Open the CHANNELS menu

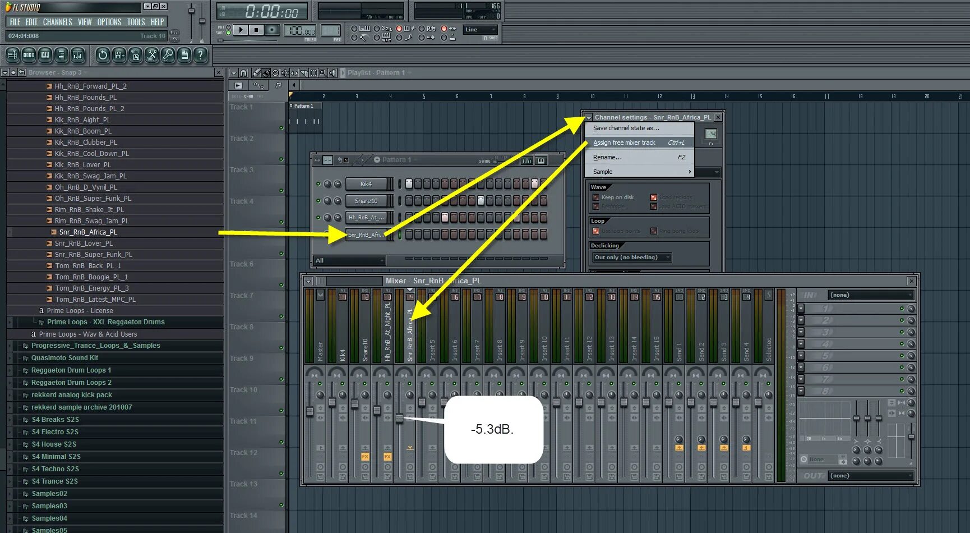click(57, 22)
